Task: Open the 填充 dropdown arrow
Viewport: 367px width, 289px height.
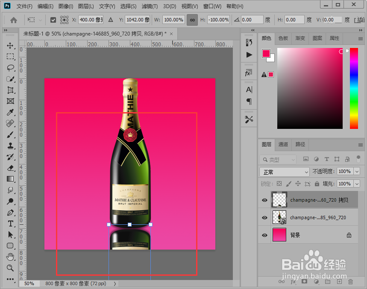Action: pos(357,184)
